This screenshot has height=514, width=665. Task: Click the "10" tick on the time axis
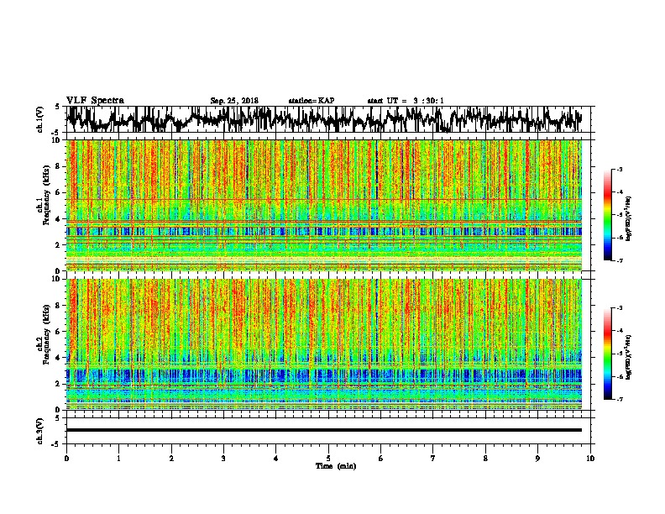(x=590, y=459)
